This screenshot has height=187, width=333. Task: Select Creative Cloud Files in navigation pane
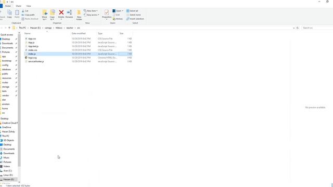click(9, 123)
